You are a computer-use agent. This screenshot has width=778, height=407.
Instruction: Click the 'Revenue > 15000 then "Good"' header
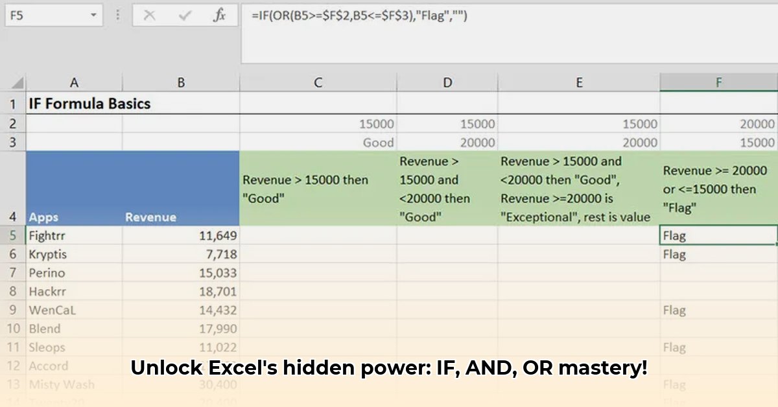click(x=318, y=189)
